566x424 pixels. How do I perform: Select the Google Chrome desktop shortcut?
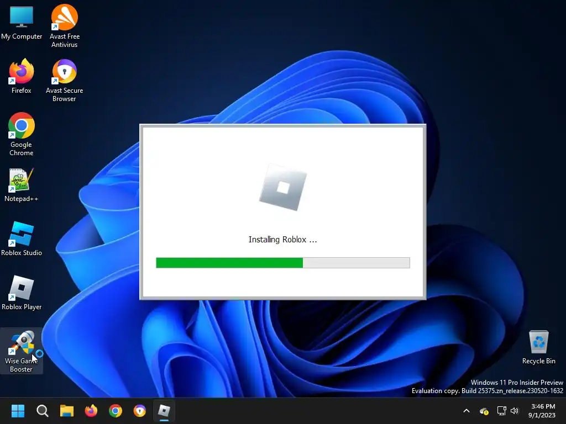pyautogui.click(x=22, y=134)
